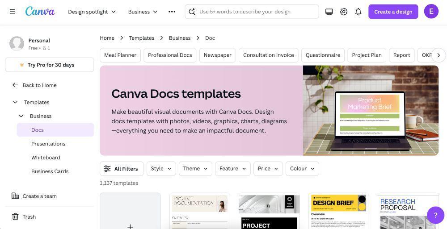Image resolution: width=447 pixels, height=229 pixels.
Task: Open the hamburger main menu
Action: pyautogui.click(x=12, y=12)
